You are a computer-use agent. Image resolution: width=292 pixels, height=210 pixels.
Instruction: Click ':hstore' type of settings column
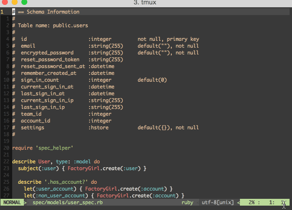(x=98, y=127)
